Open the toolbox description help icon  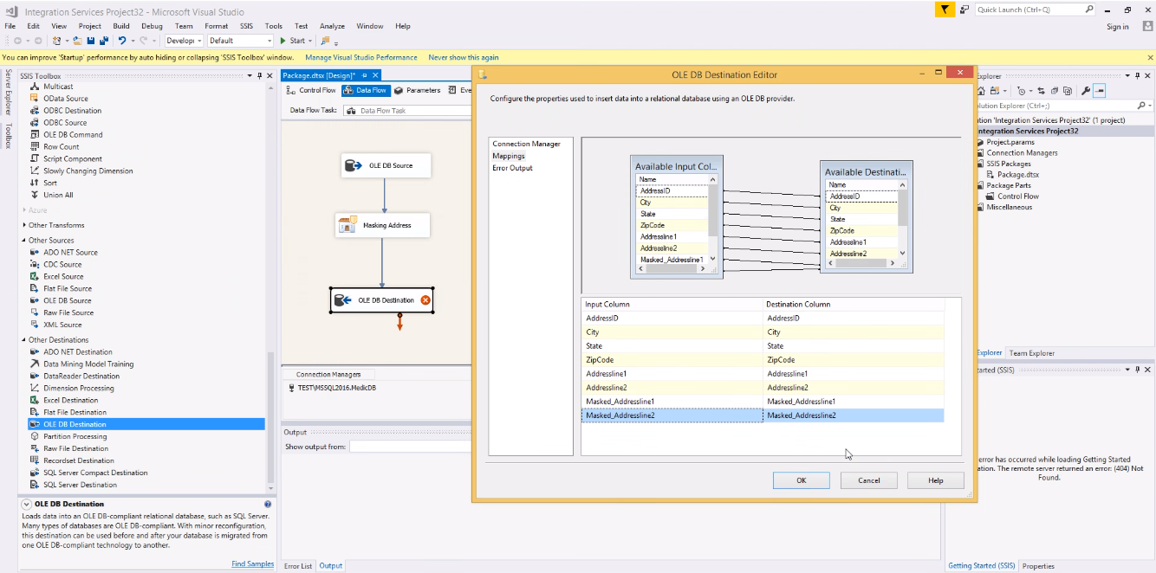(268, 504)
